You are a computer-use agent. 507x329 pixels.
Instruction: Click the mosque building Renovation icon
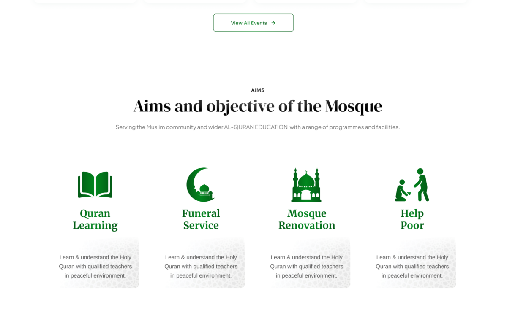pos(306,185)
